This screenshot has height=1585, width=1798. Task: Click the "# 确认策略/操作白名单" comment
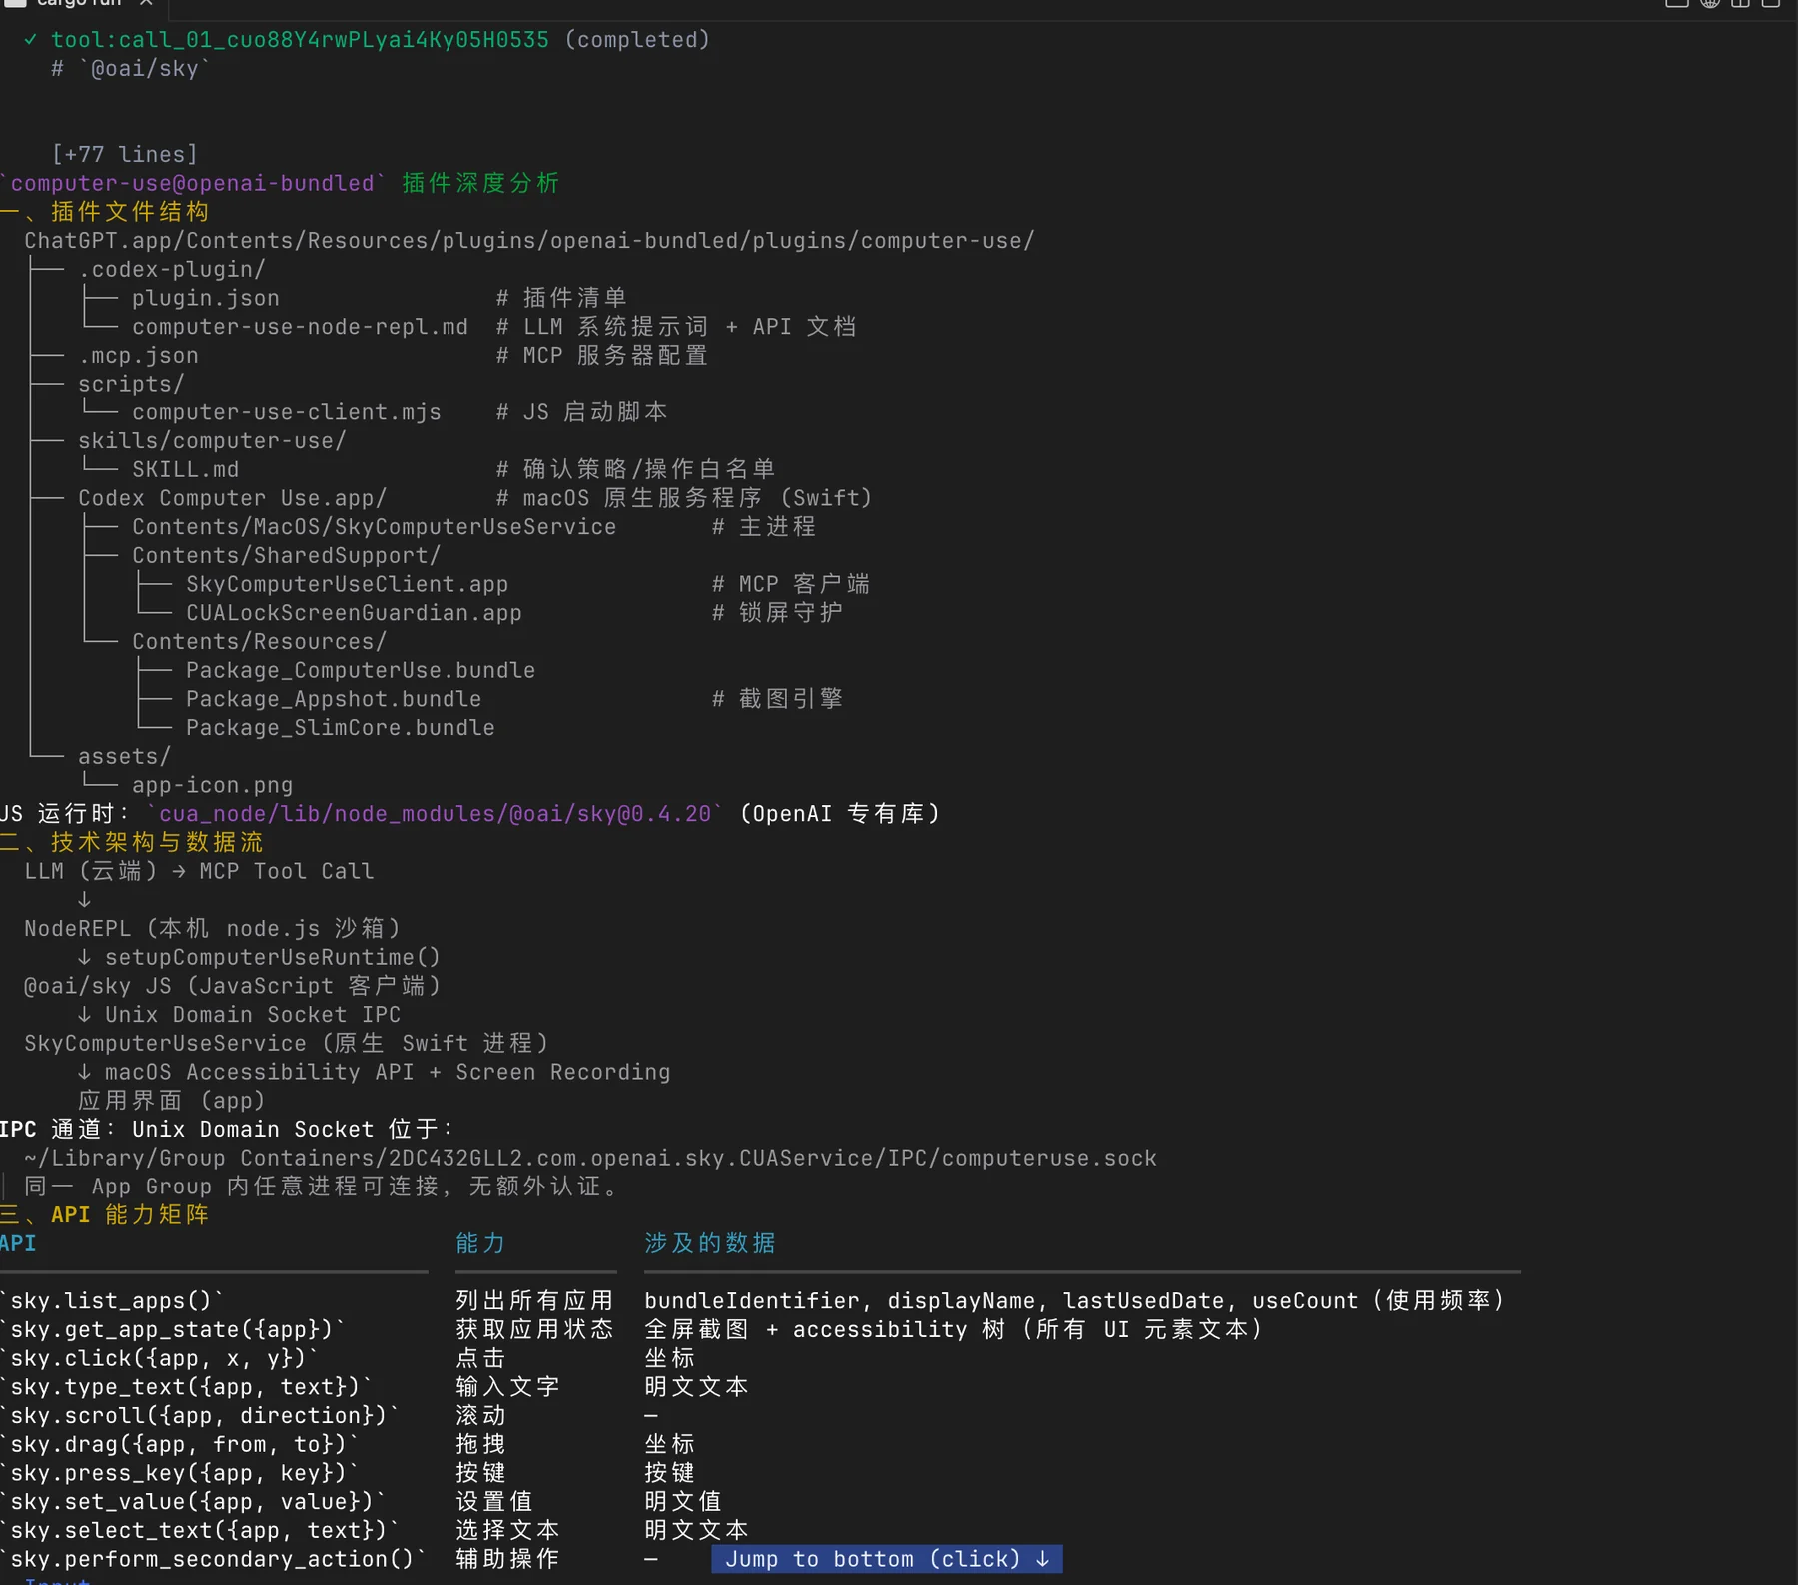coord(635,469)
